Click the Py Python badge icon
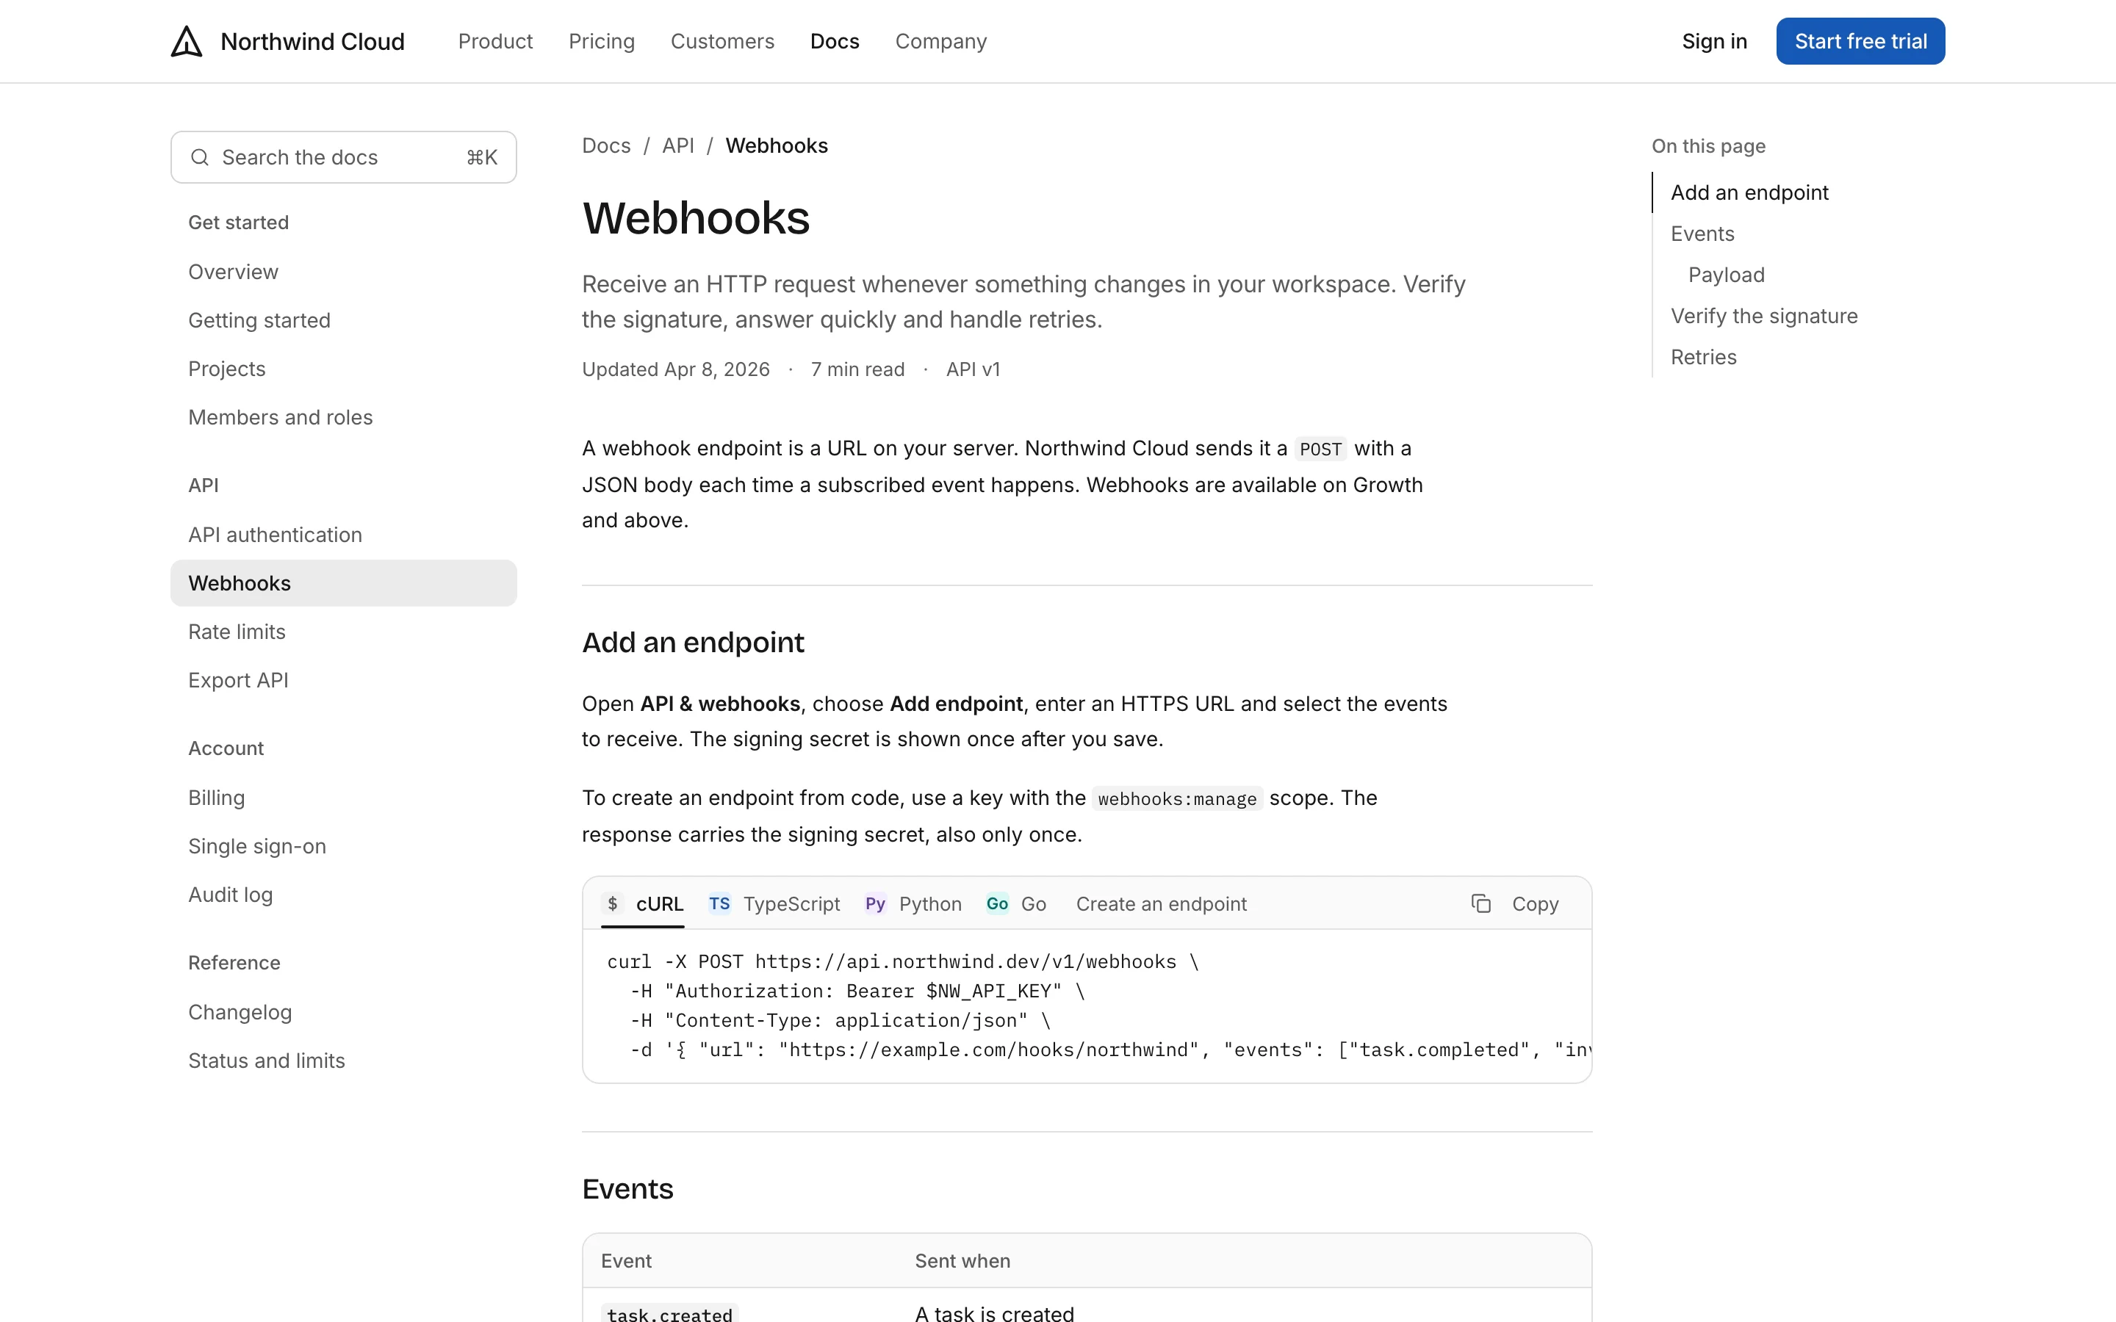Screen dimensions: 2116x1322 pos(875,903)
